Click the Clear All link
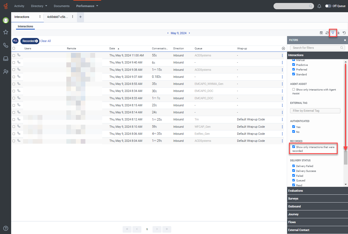Viewport: 348px width, 234px height. [x=45, y=41]
